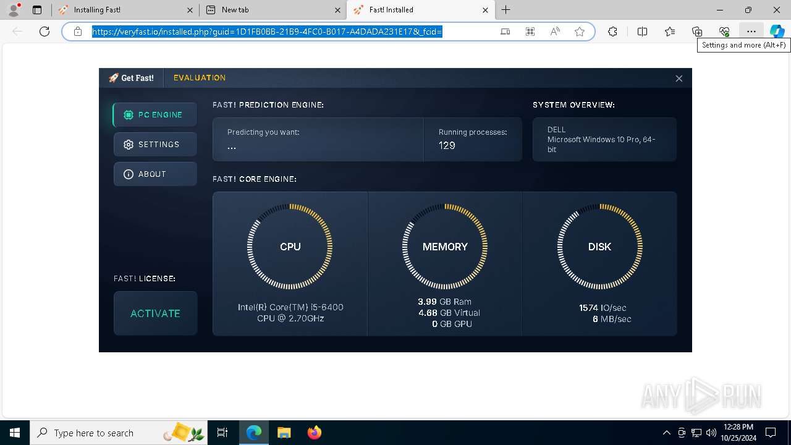
Task: Click the MEMORY usage gauge
Action: (x=445, y=247)
